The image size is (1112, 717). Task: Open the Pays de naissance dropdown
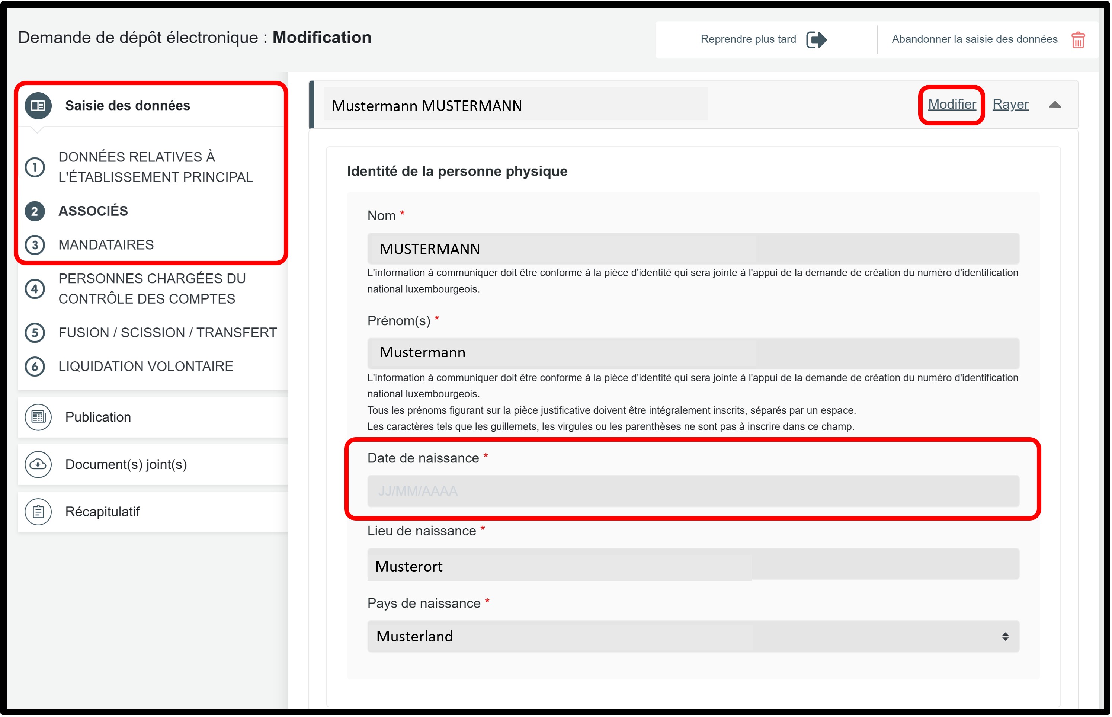click(x=693, y=637)
